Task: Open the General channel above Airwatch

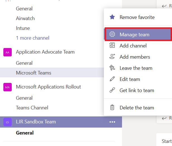Action: pos(24,9)
